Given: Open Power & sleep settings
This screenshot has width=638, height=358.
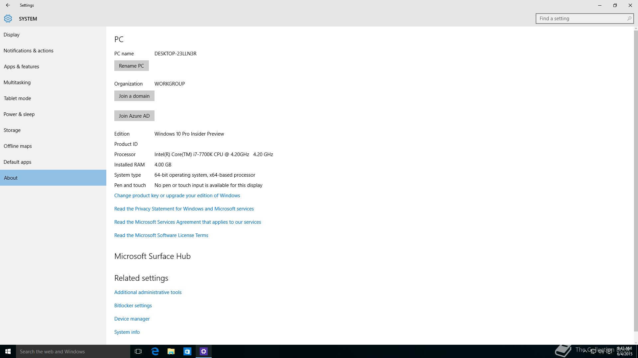Looking at the screenshot, I should 53,114.
